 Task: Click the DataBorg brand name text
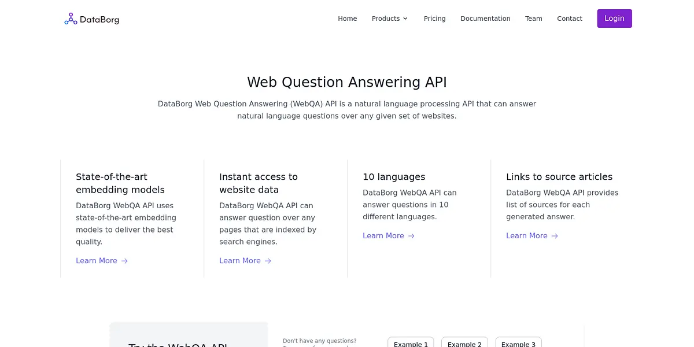point(99,19)
